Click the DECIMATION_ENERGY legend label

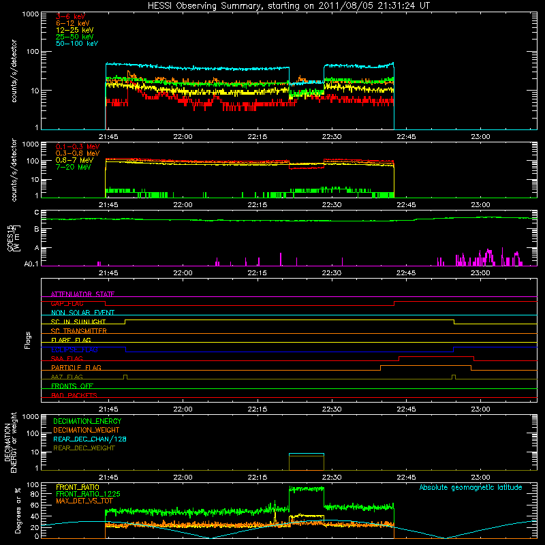pos(87,421)
